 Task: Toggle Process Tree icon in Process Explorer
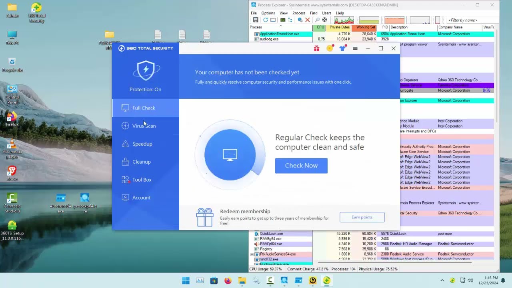[290, 20]
